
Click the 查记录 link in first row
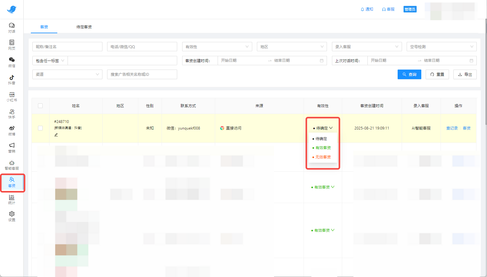click(452, 128)
